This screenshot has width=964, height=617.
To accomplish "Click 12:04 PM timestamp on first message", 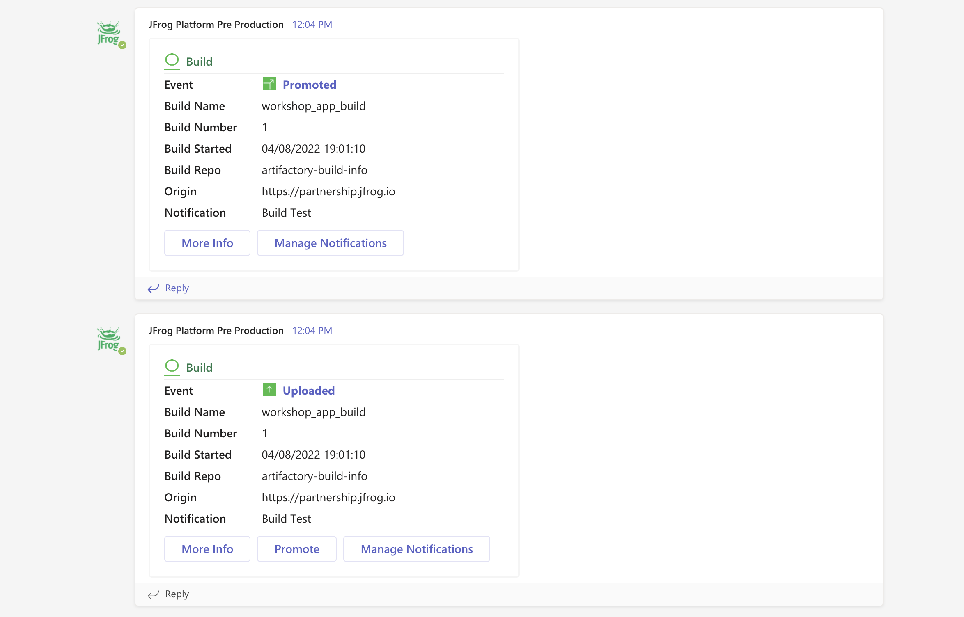I will point(312,25).
